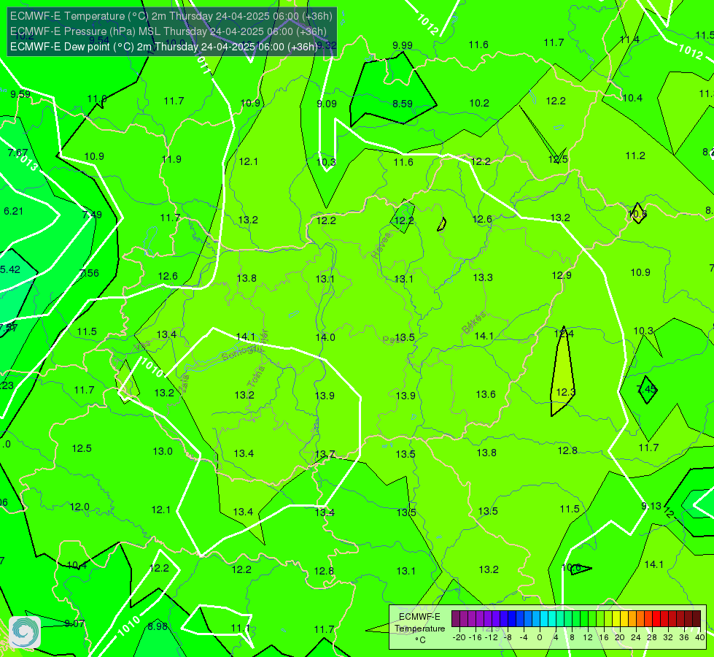Click the Zala county label
This screenshot has width=714, height=657.
click(184, 383)
